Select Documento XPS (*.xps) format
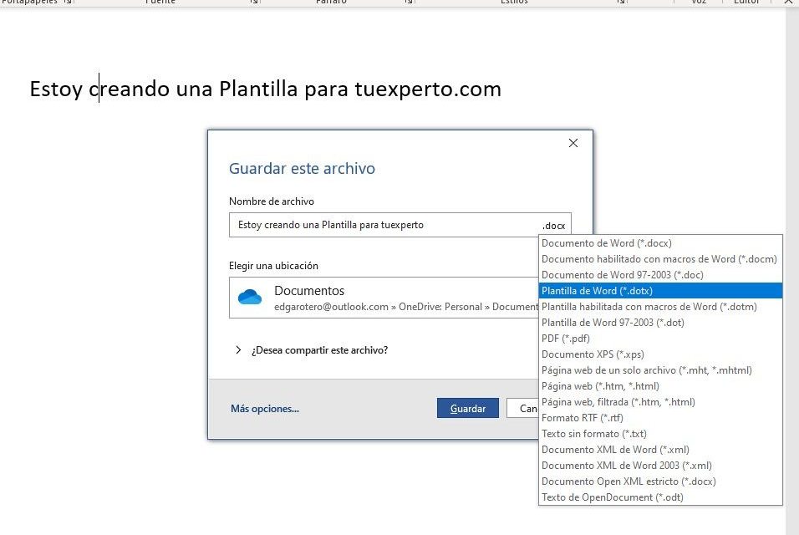This screenshot has height=535, width=799. (593, 354)
